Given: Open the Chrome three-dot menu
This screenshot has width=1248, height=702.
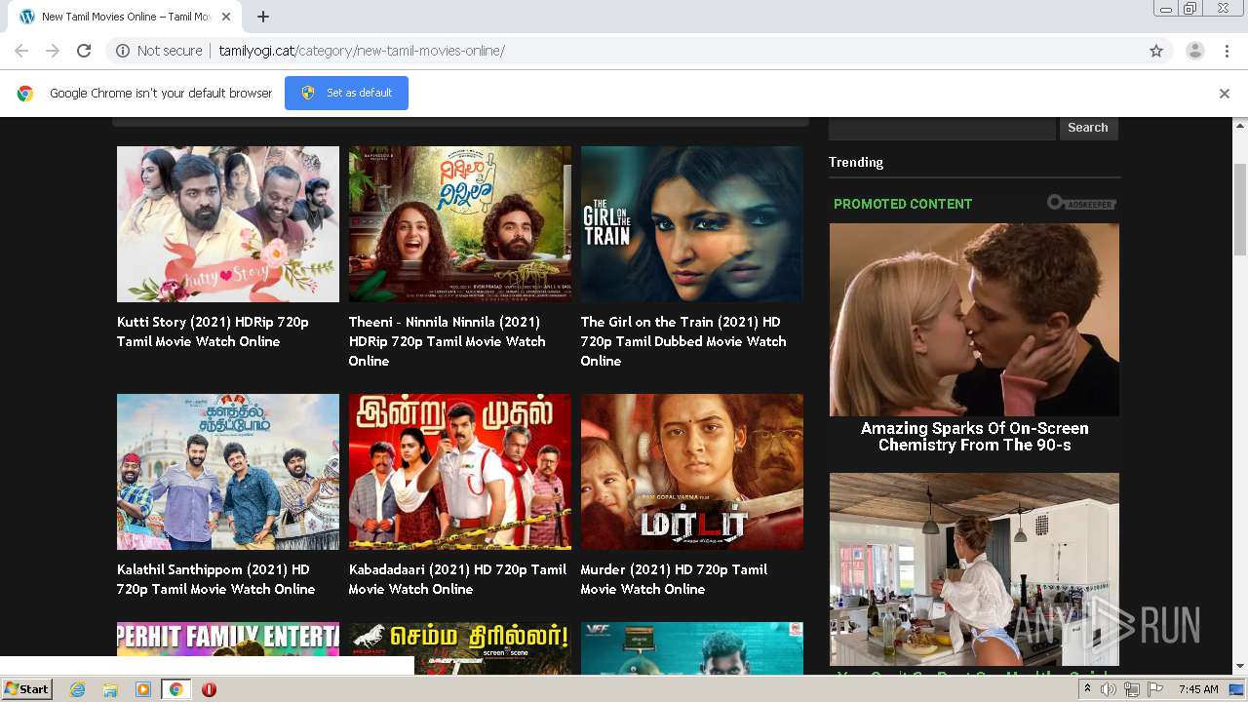Looking at the screenshot, I should (1226, 51).
